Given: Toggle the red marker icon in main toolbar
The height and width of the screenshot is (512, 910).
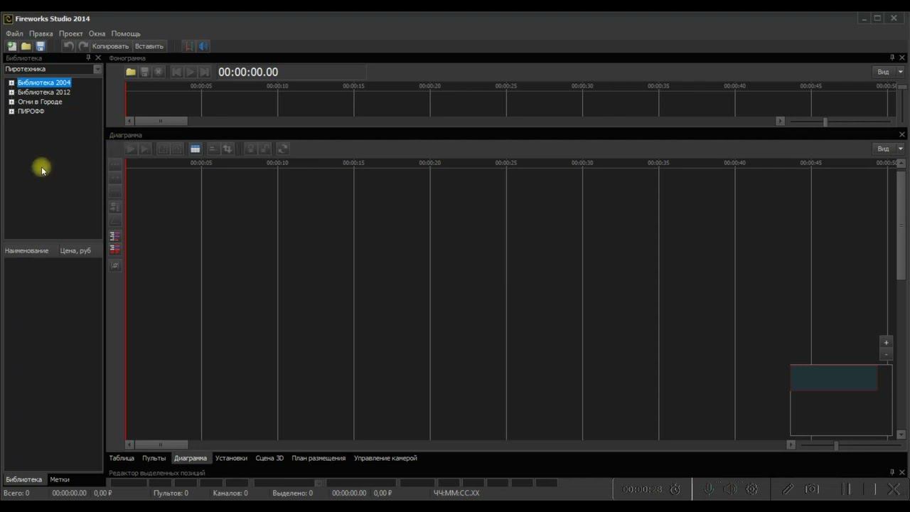Looking at the screenshot, I should click(x=188, y=46).
